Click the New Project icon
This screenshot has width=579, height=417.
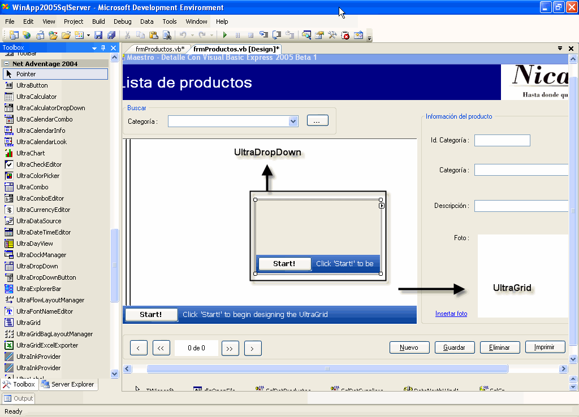click(x=14, y=35)
